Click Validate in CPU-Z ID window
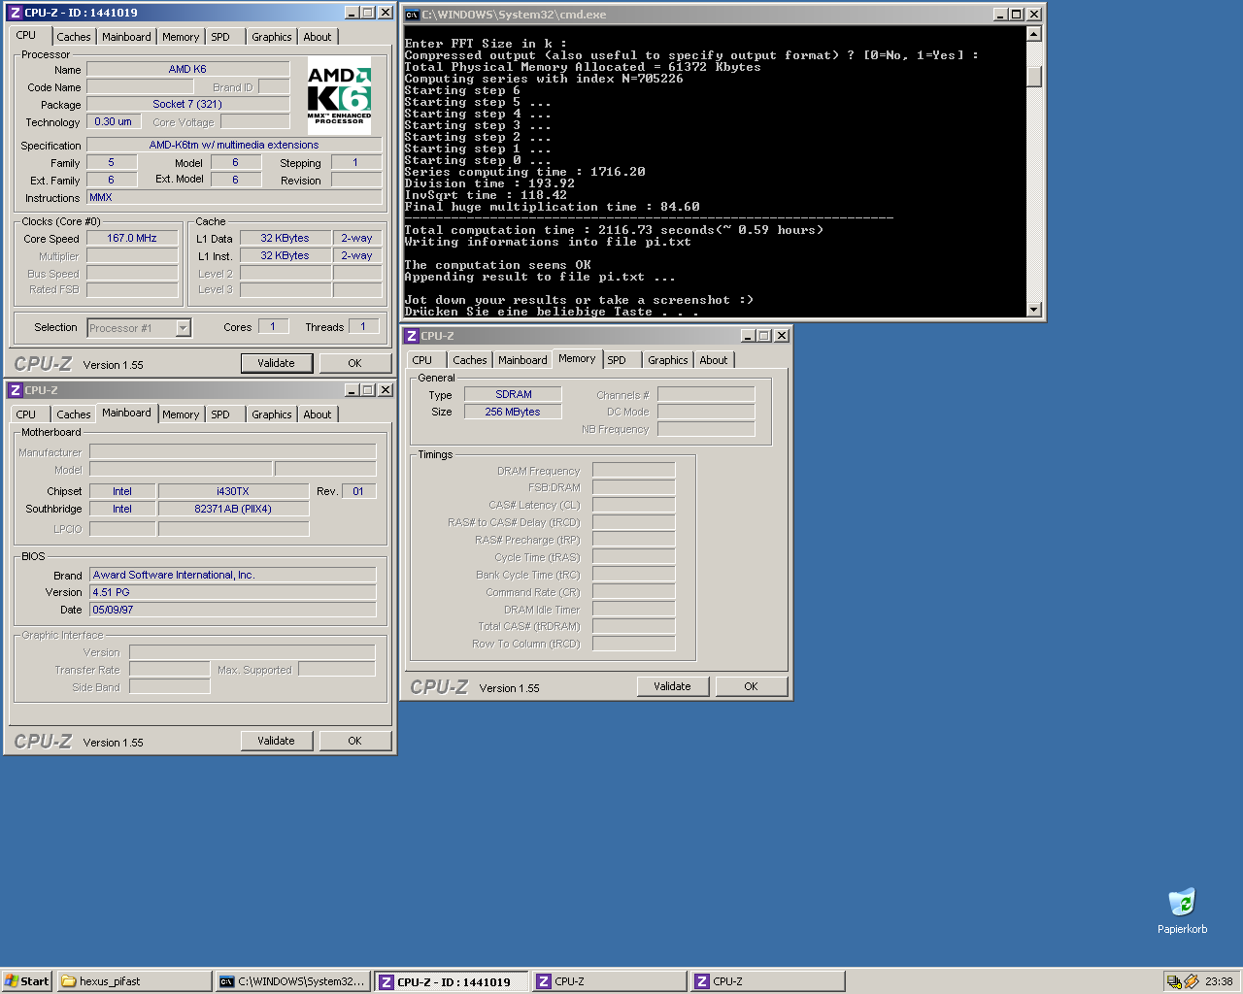 [x=276, y=363]
